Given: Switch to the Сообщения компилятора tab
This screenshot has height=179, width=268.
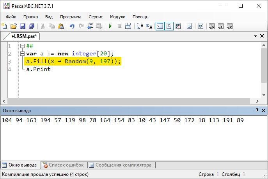Looking at the screenshot, I should coord(120,165).
